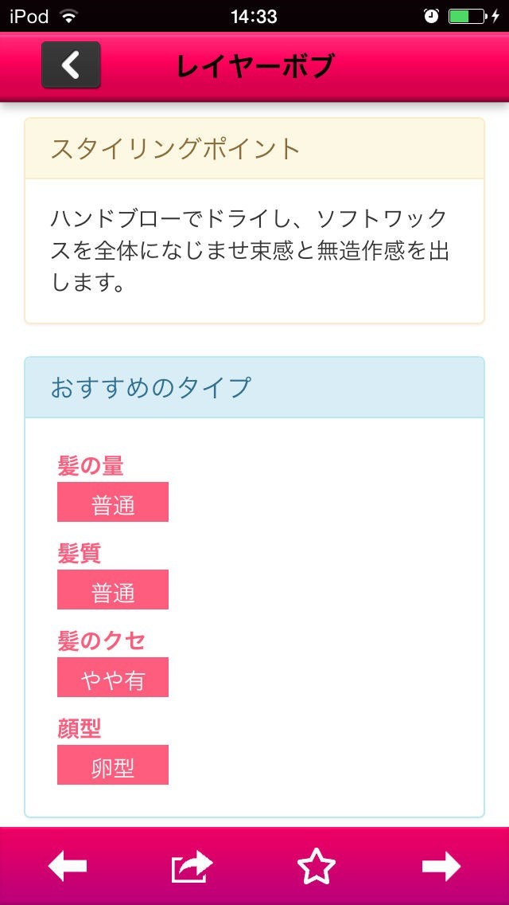Go to next hairstyle with right arrow
Screen dimensions: 509x905
point(441,866)
